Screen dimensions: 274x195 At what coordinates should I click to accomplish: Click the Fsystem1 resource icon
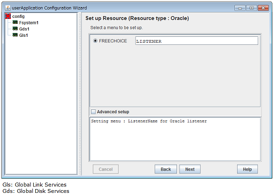[x=15, y=22]
